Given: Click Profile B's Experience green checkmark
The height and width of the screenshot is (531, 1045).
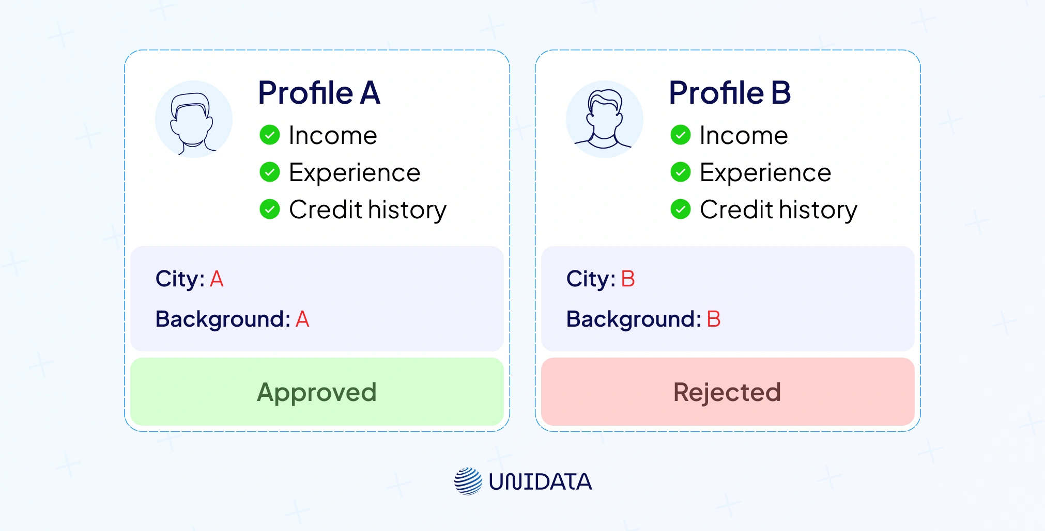Looking at the screenshot, I should [x=681, y=172].
